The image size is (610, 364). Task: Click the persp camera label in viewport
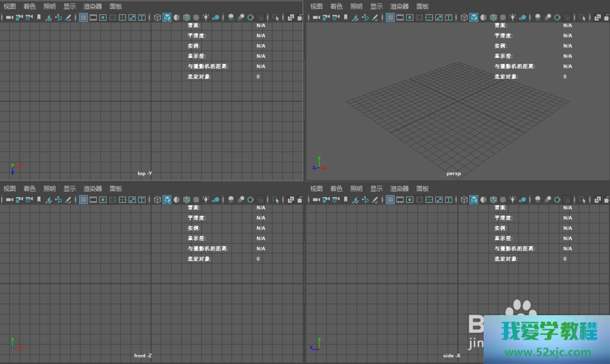[454, 173]
